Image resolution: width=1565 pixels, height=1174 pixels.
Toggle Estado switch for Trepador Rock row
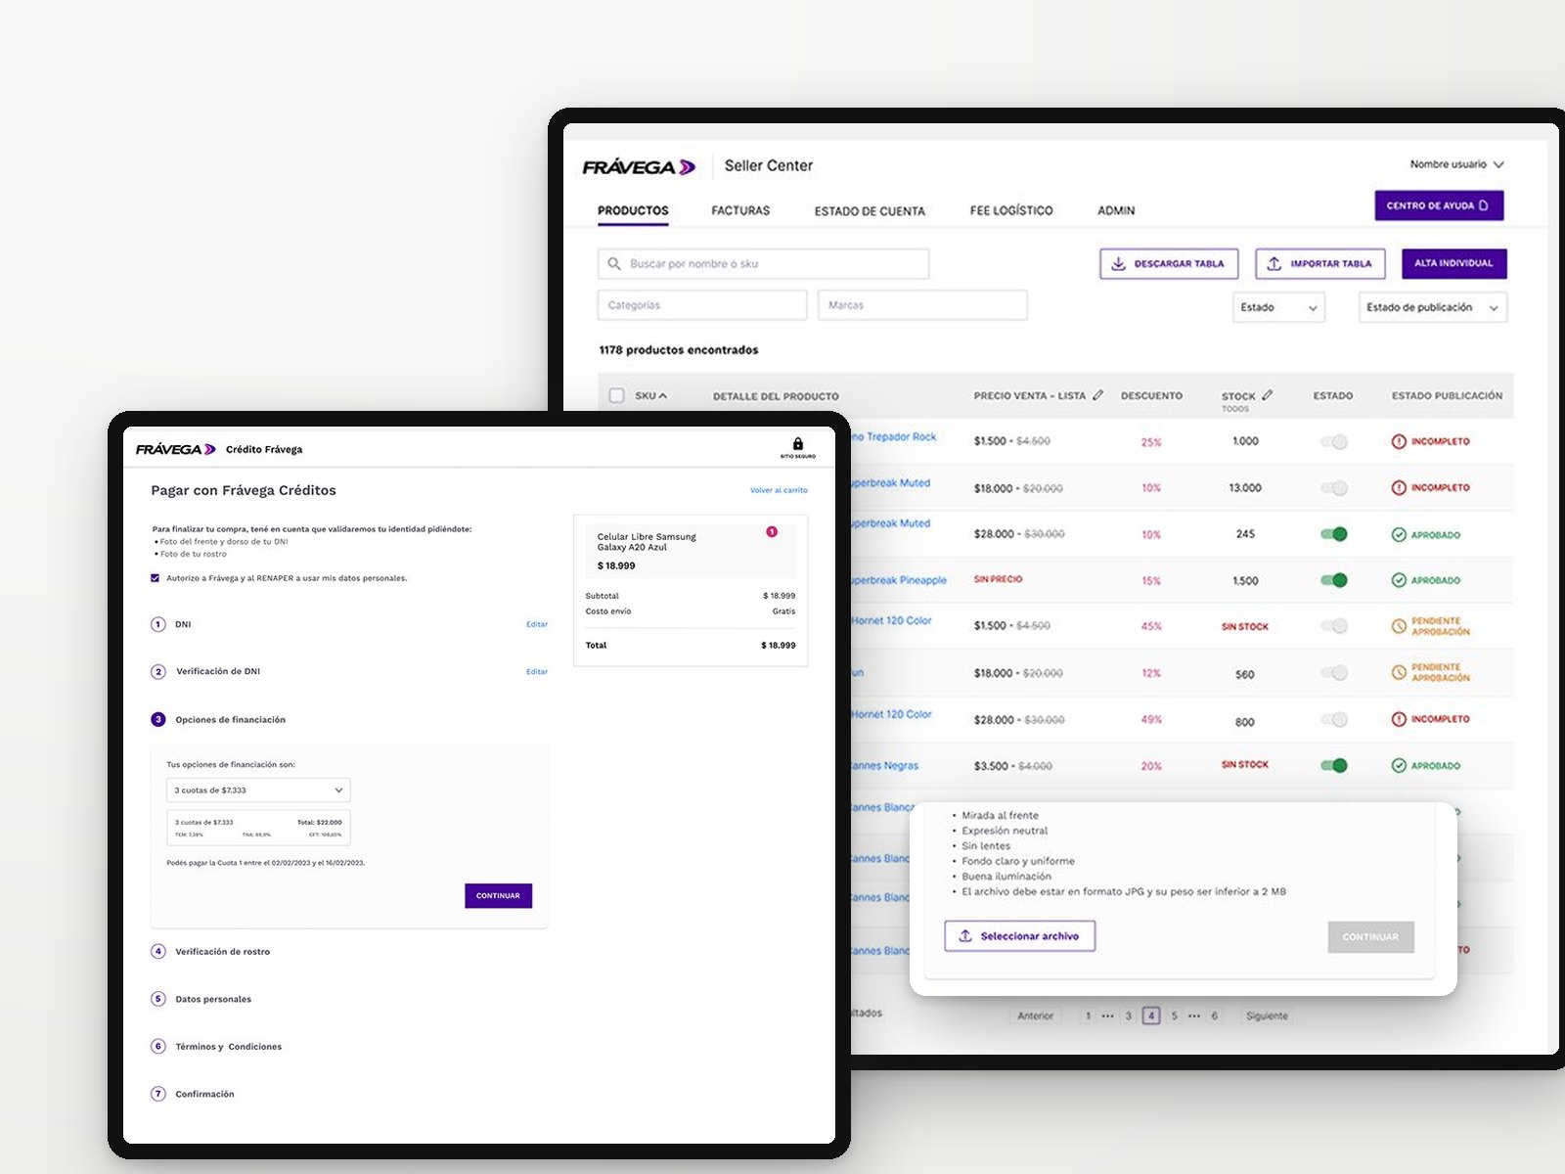1334,441
